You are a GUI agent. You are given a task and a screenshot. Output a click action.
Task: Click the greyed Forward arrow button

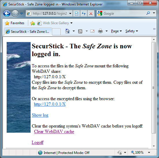15,13
